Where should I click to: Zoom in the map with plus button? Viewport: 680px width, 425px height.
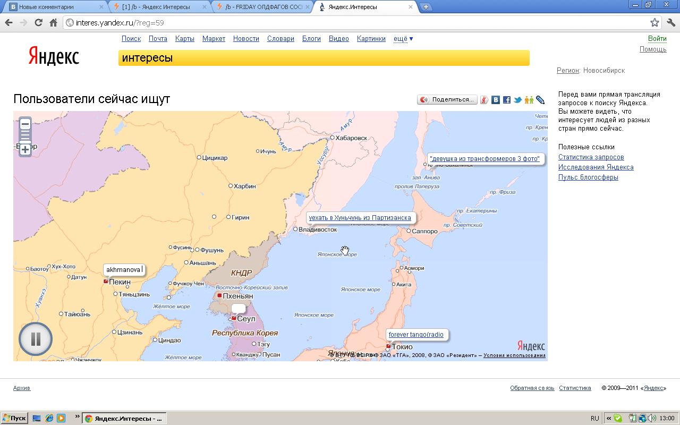click(25, 150)
